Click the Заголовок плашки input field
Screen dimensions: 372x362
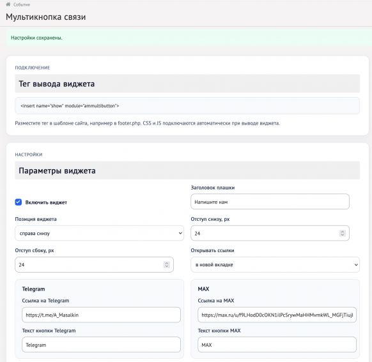coord(270,202)
